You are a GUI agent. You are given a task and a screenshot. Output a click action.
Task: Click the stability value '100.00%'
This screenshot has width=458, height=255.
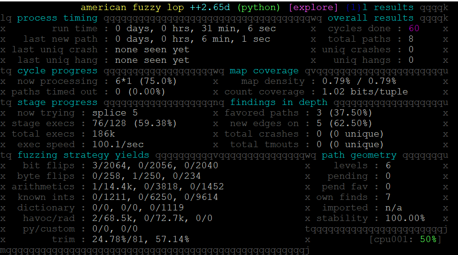405,218
